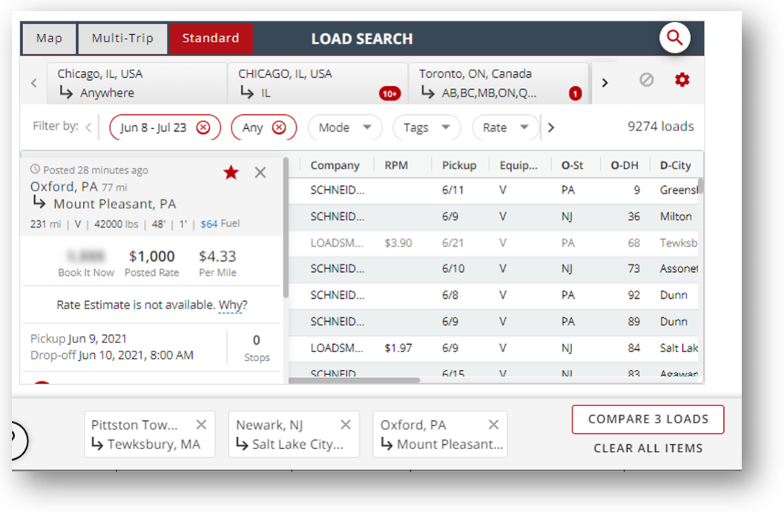Click the red magnifier search icon
This screenshot has width=784, height=519.
(674, 37)
